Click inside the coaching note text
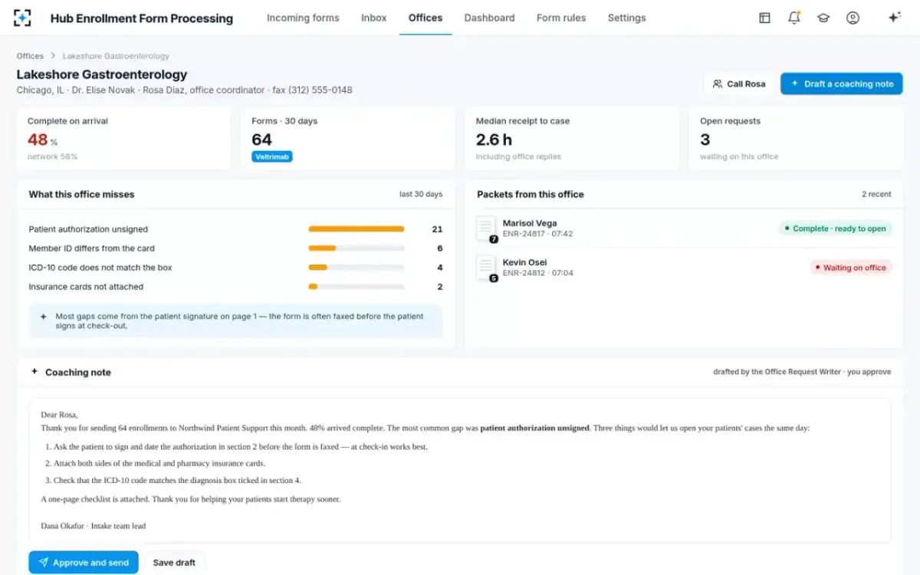Screen dimensions: 920x575 click(460, 470)
